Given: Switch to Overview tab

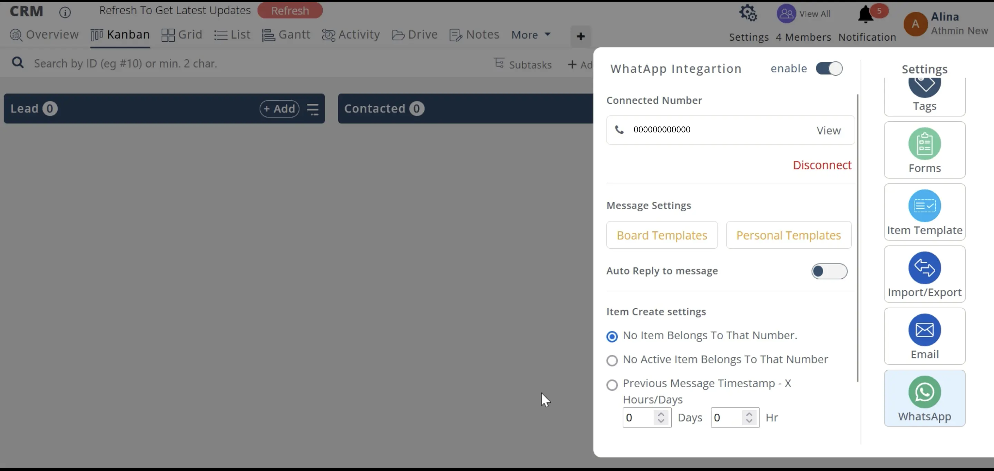Looking at the screenshot, I should [x=44, y=35].
